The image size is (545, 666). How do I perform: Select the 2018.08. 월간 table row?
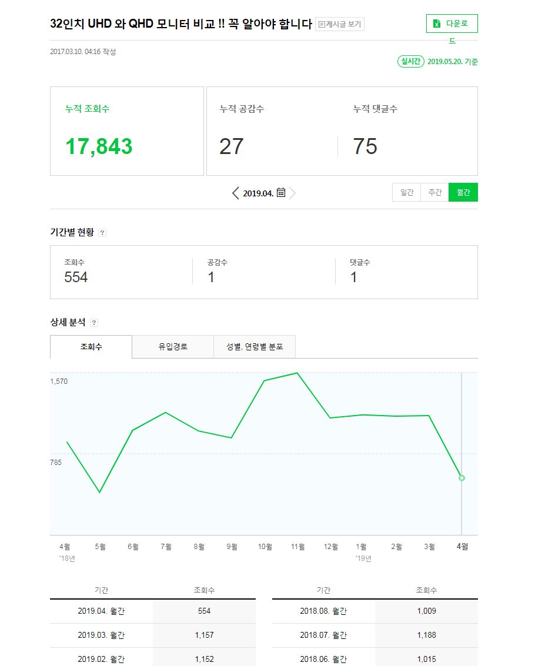point(375,611)
